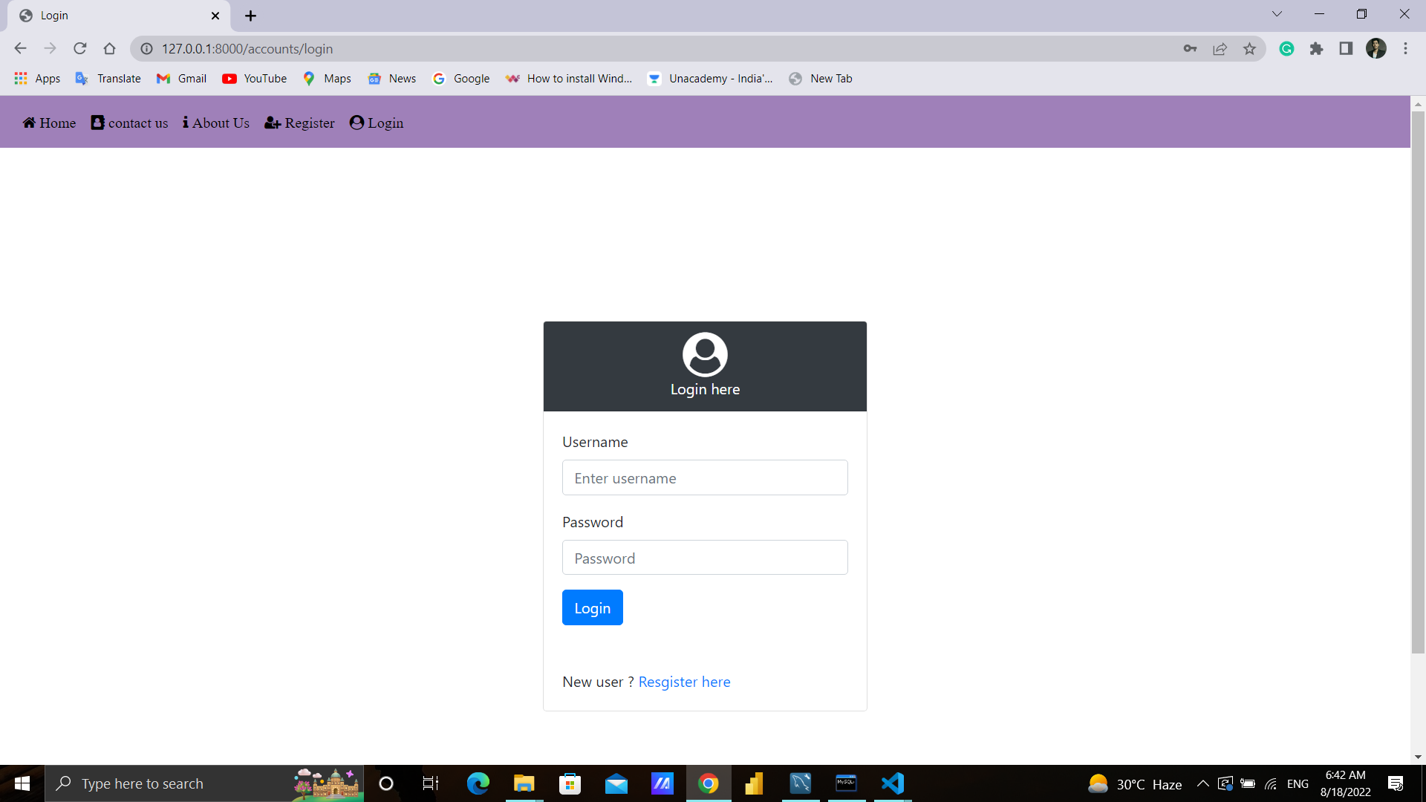
Task: Bookmark this page using the star icon
Action: point(1250,48)
